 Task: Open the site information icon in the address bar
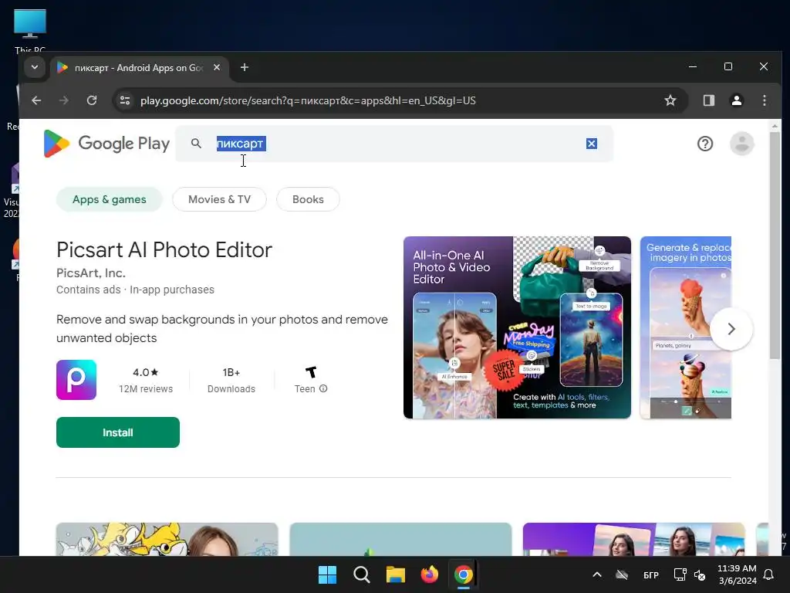pyautogui.click(x=125, y=100)
